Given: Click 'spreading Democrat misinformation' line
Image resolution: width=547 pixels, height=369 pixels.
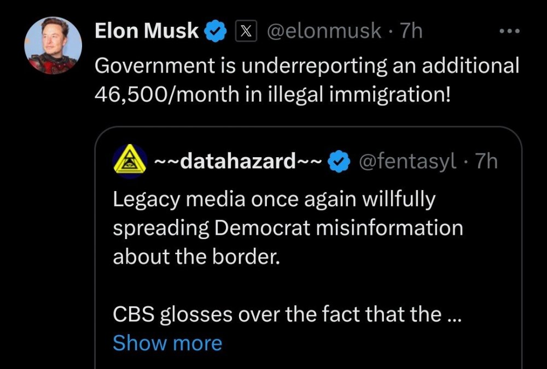Looking at the screenshot, I should point(288,228).
